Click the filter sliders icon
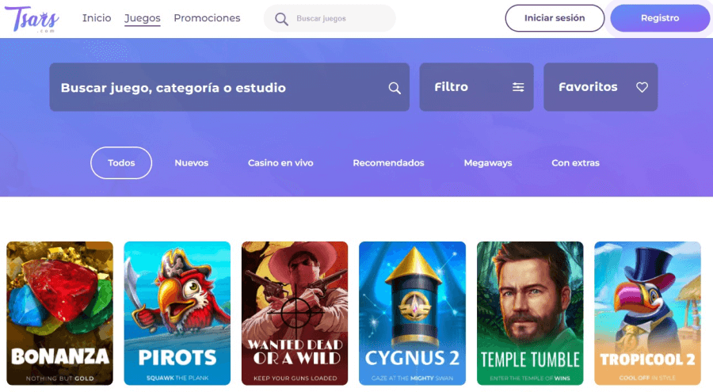 [x=518, y=87]
